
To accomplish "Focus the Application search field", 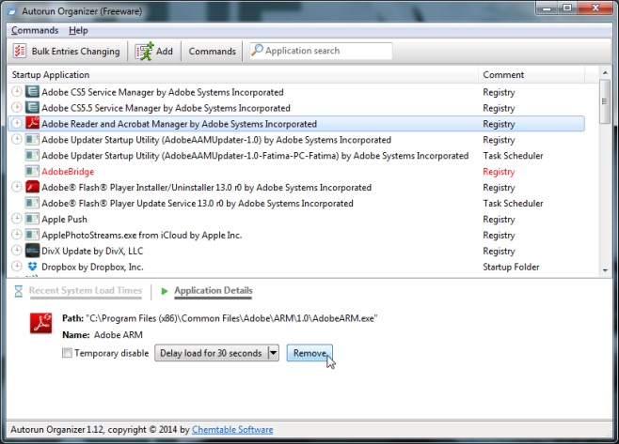I will click(321, 51).
